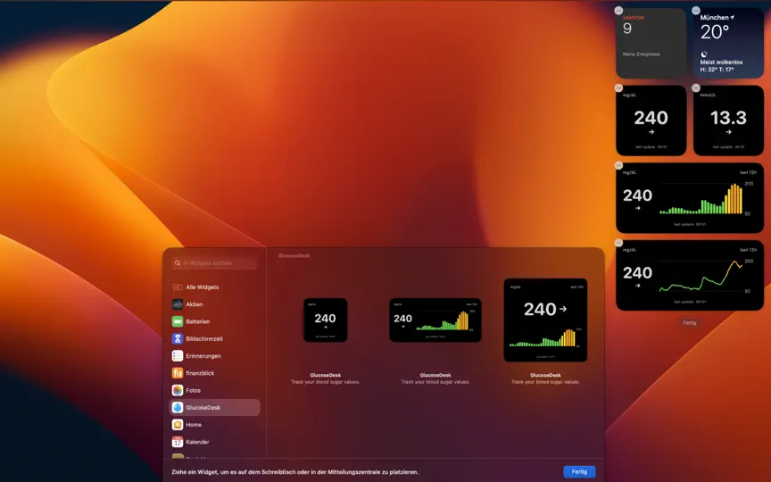Add the medium GlucoseDesk bar chart widget preview
This screenshot has width=771, height=482.
point(435,320)
